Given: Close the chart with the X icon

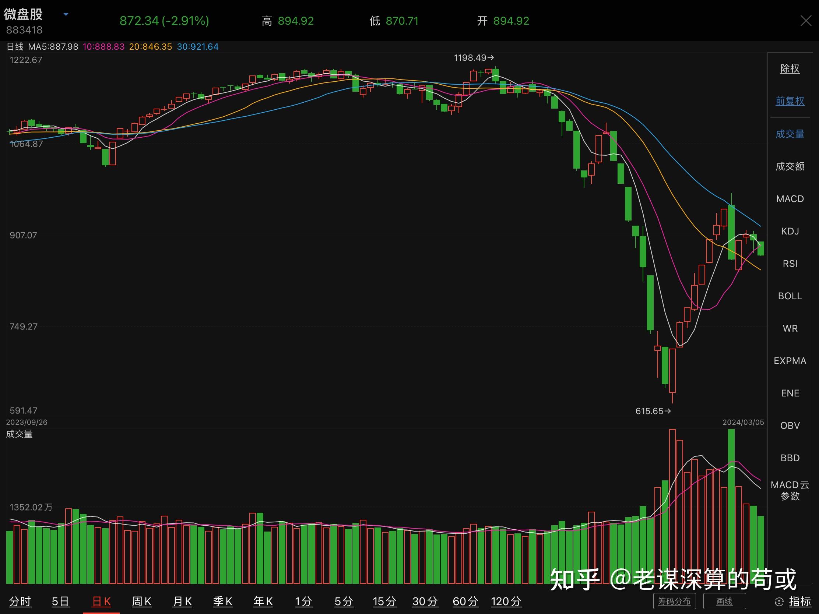Looking at the screenshot, I should 806,21.
